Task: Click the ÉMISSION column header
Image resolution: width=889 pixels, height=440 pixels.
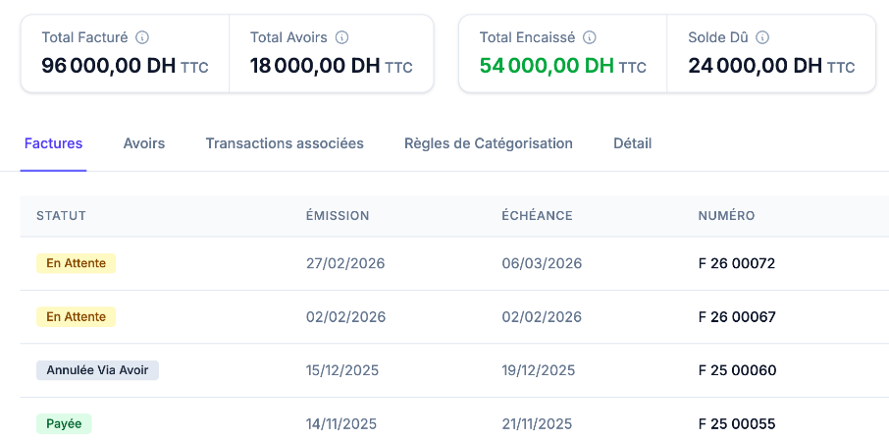Action: click(x=338, y=216)
